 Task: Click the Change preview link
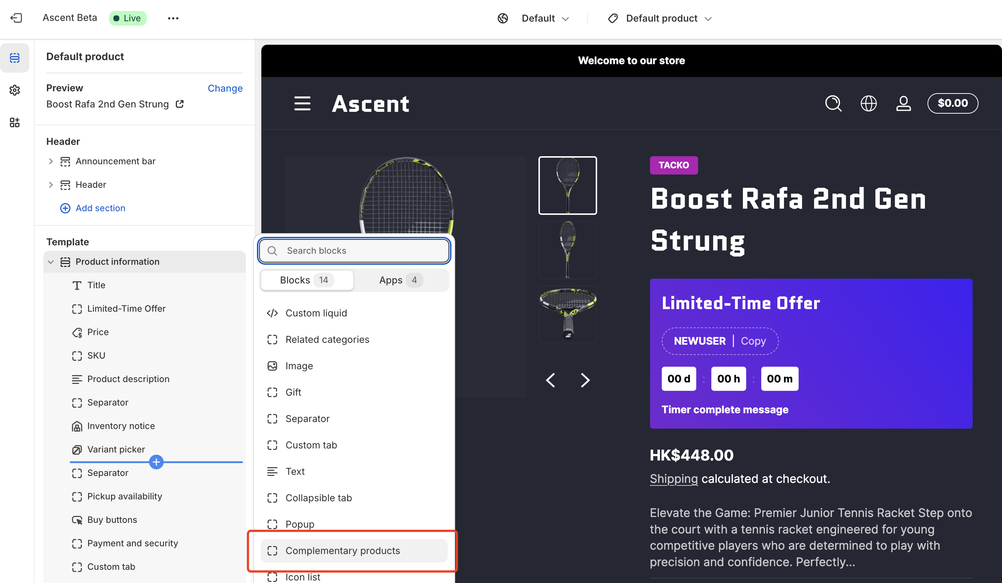pos(225,88)
